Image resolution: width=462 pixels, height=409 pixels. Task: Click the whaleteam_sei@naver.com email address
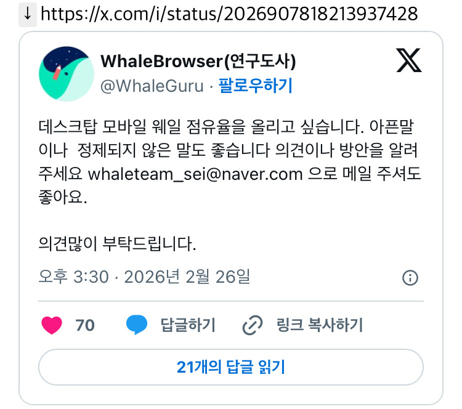[195, 174]
